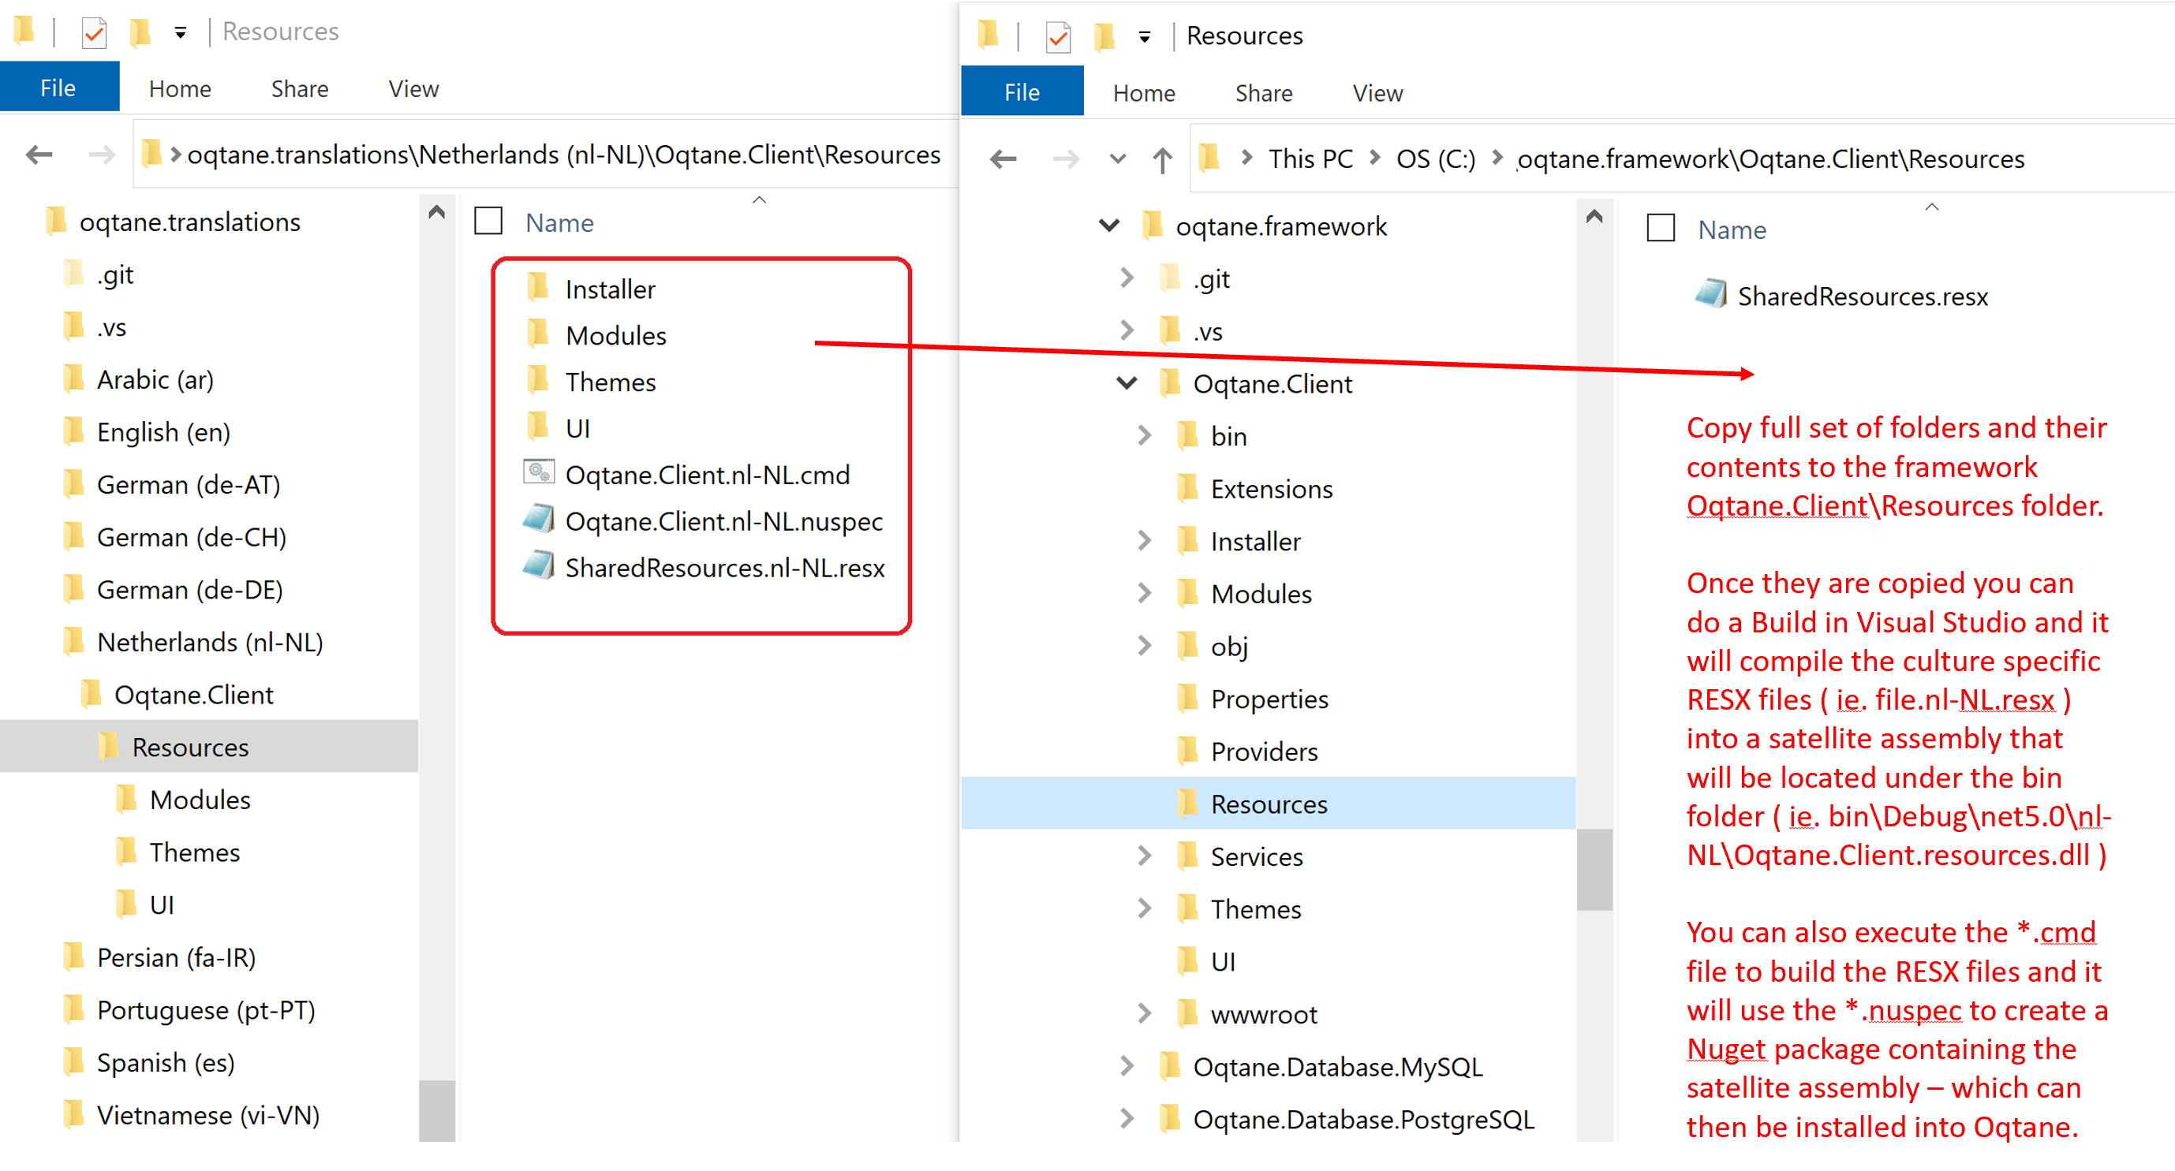Click the View tab in right window

pyautogui.click(x=1372, y=89)
